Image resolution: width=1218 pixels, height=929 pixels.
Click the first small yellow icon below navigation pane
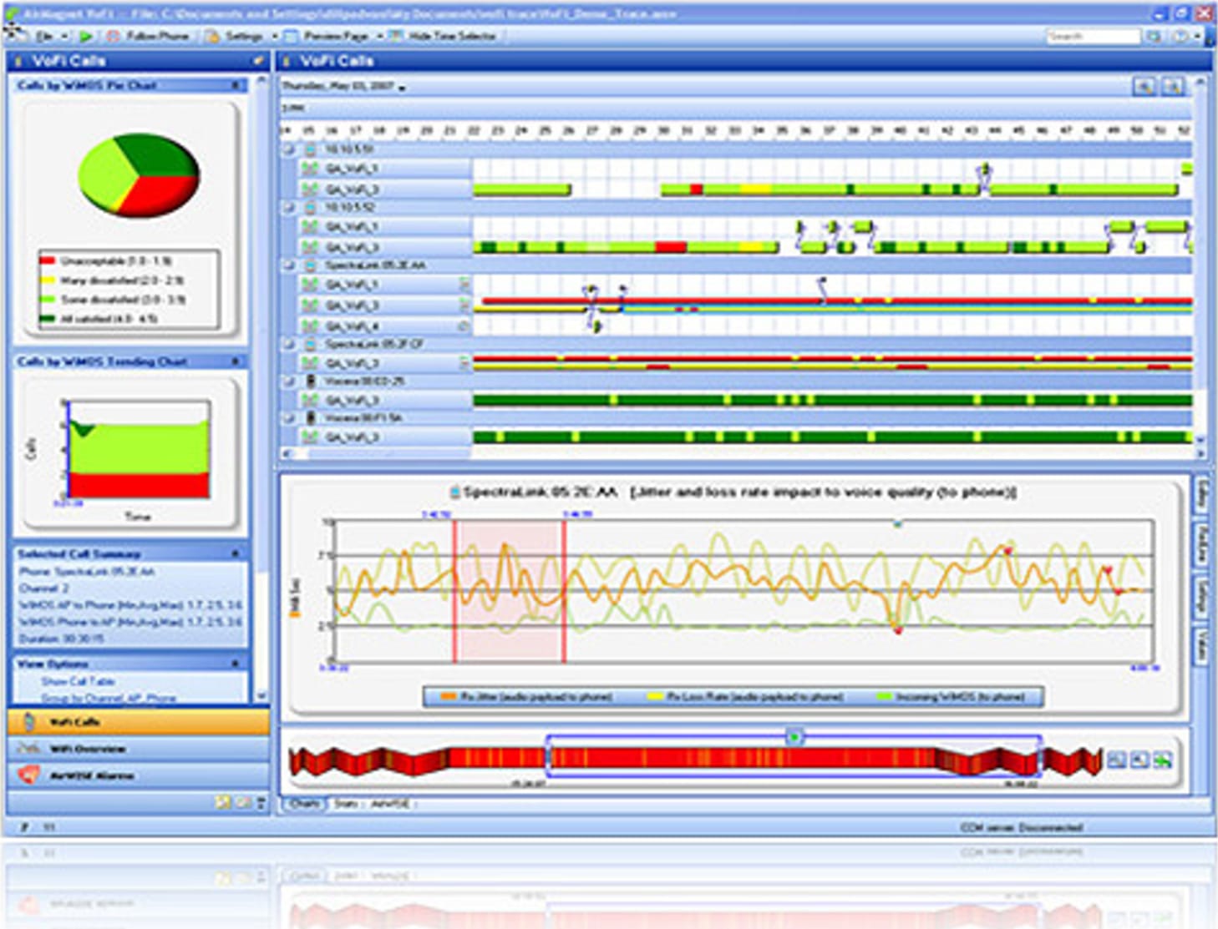(223, 802)
